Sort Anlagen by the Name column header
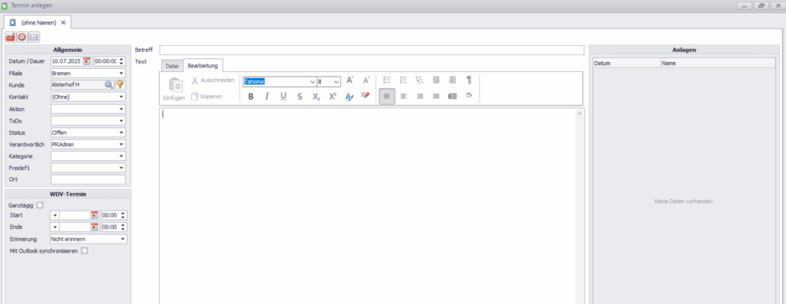The width and height of the screenshot is (786, 304). [x=718, y=64]
